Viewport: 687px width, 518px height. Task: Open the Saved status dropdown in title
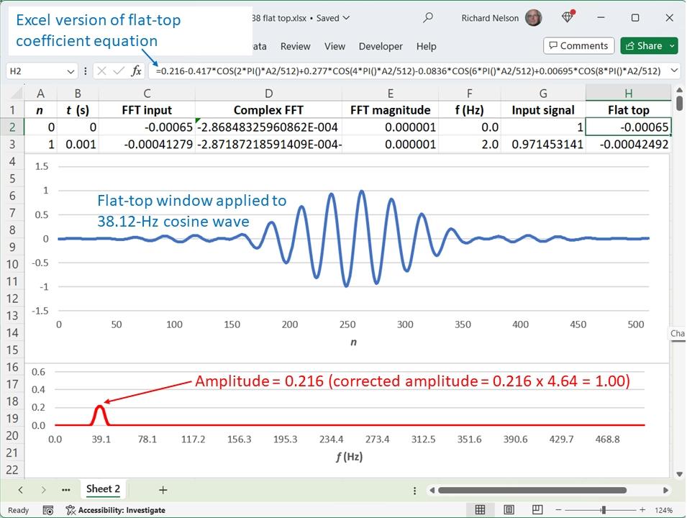coord(346,18)
